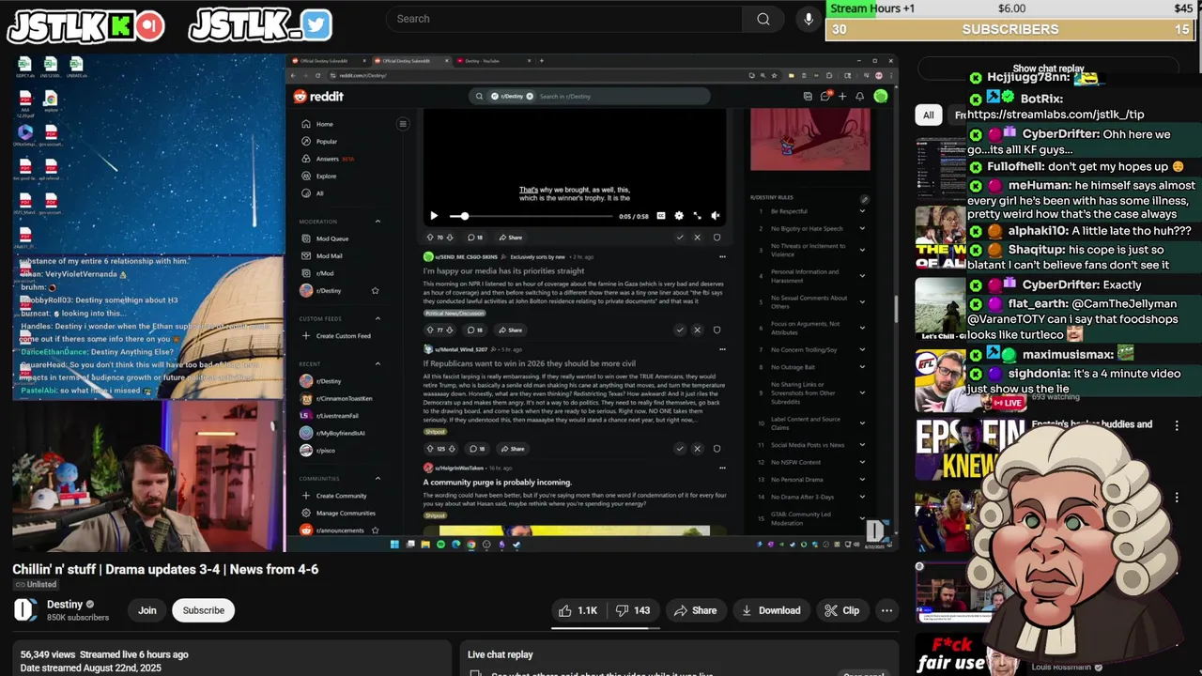Open new tab in streamed Chrome

[541, 61]
